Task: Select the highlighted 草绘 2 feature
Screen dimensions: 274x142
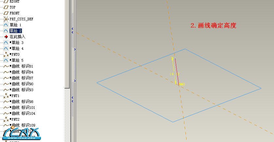Action: (x=16, y=31)
